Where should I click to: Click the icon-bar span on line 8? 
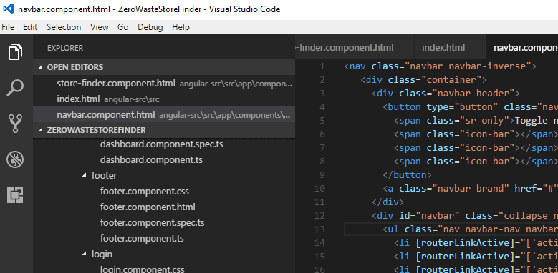pyautogui.click(x=476, y=162)
